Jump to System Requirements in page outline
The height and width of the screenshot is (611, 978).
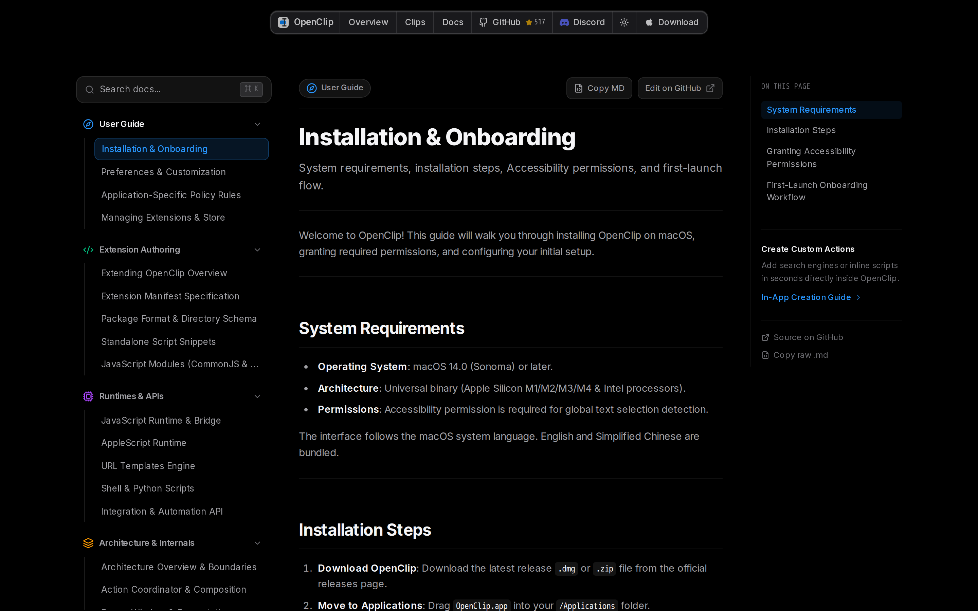click(x=831, y=110)
